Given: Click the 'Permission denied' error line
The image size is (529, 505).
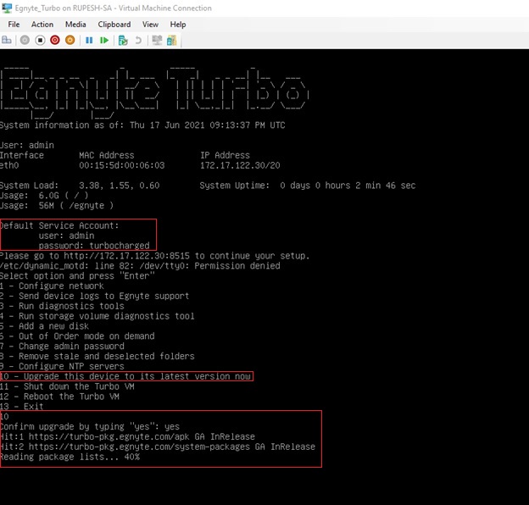Looking at the screenshot, I should click(x=140, y=266).
